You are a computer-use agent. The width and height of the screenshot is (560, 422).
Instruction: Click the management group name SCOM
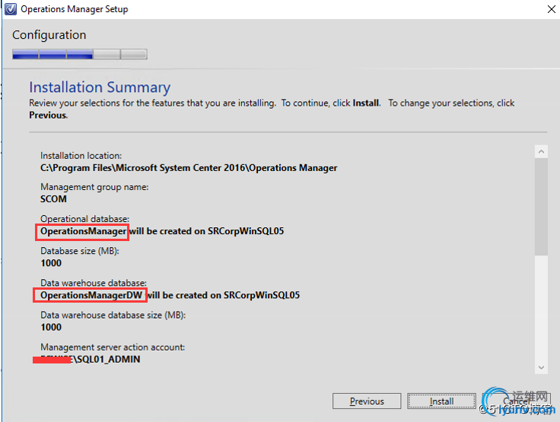[53, 199]
